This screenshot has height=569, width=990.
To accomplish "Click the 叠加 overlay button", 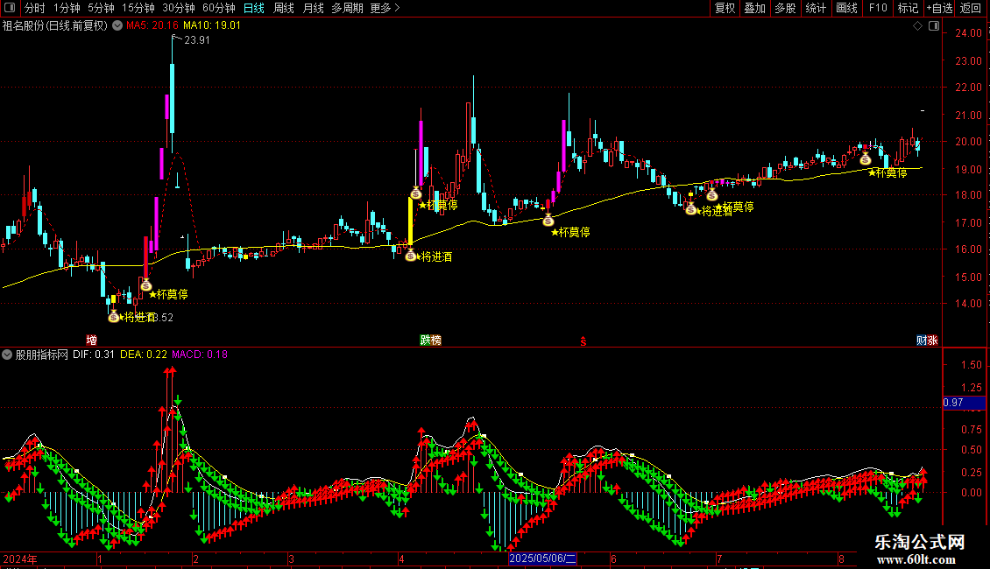I will [x=754, y=8].
